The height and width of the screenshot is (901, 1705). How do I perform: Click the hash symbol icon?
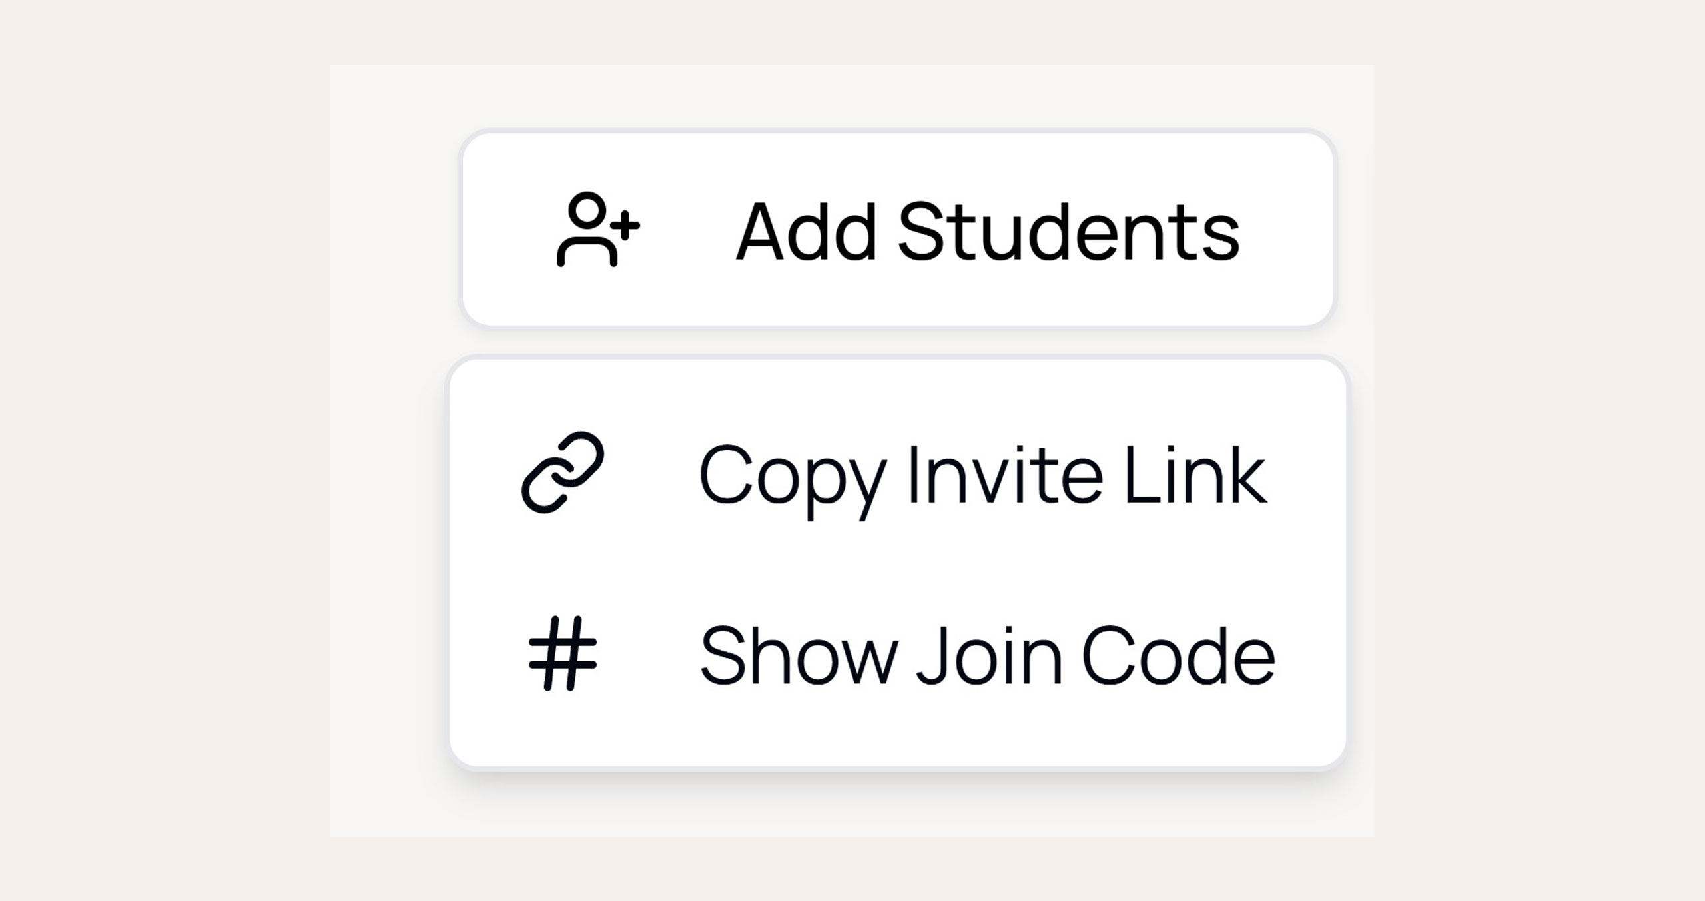point(563,653)
